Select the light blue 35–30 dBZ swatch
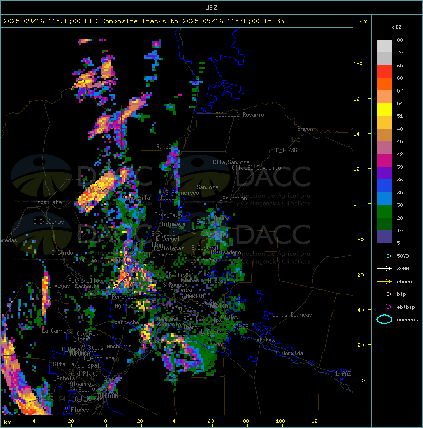This screenshot has width=423, height=428. (384, 198)
